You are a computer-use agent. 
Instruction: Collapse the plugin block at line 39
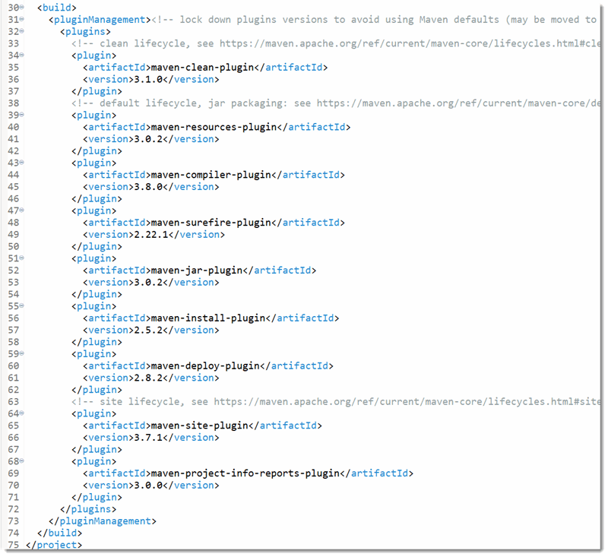(x=22, y=115)
